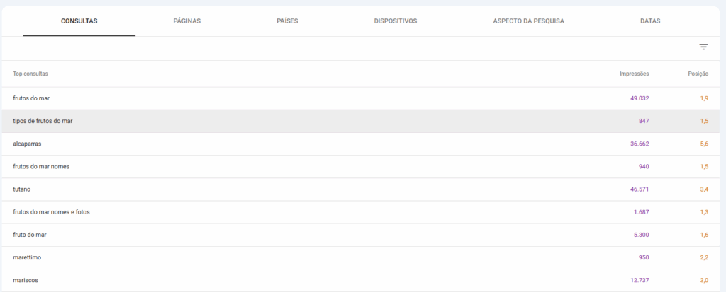Image resolution: width=726 pixels, height=292 pixels.
Task: Click the filter rows icon
Action: 703,47
